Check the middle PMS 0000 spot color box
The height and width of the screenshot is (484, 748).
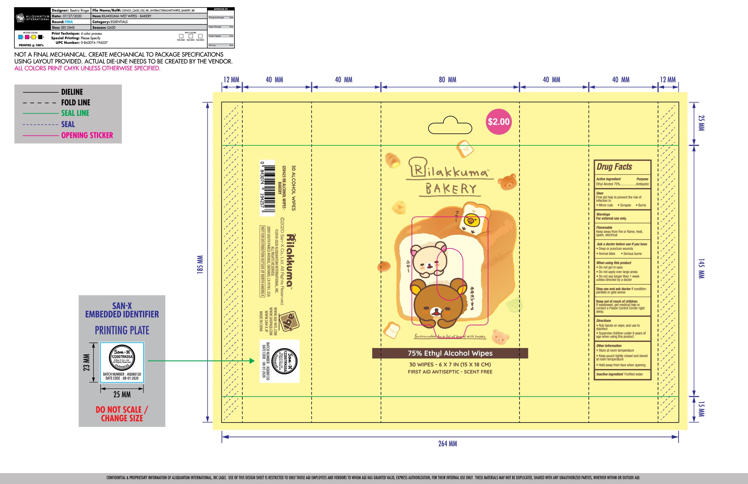[191, 37]
